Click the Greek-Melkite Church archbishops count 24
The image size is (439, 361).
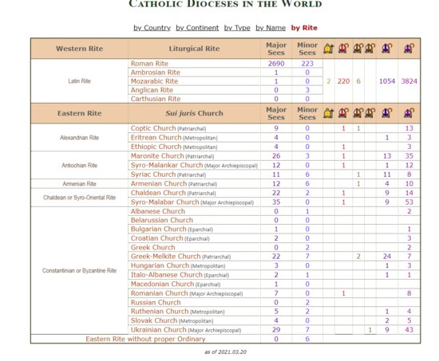[387, 256]
